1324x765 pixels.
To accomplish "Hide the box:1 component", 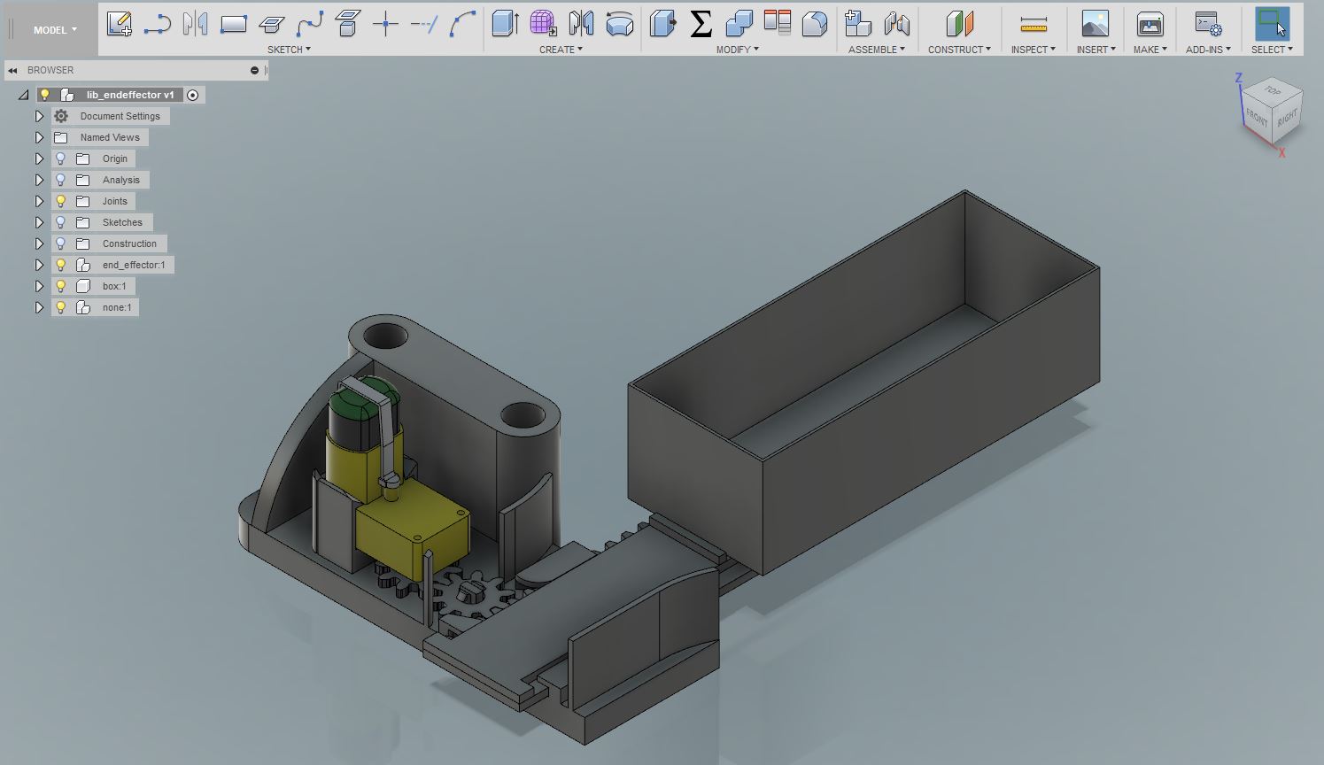I will point(60,286).
